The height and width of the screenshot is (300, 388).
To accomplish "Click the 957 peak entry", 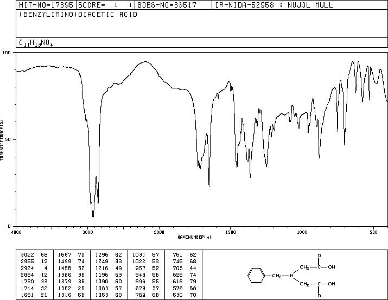I will (147, 268).
